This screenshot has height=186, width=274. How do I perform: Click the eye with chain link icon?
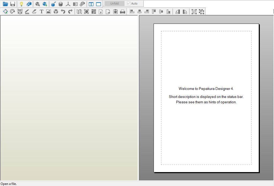pos(82,4)
